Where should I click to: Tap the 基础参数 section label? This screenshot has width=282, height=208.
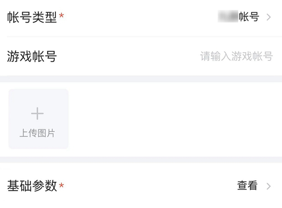31,186
